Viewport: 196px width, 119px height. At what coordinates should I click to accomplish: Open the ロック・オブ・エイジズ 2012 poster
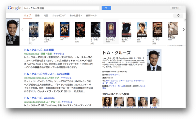tap(34, 30)
